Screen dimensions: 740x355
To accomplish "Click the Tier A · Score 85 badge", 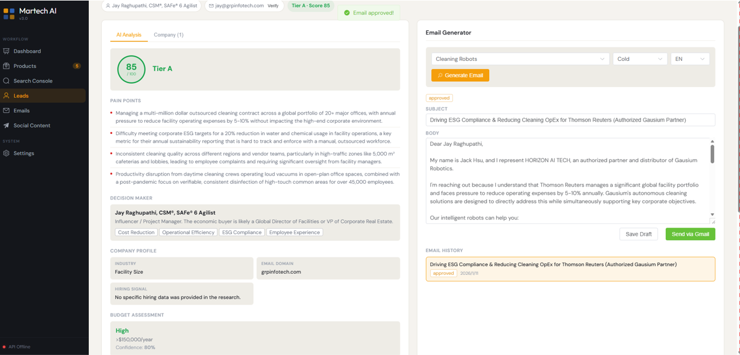I will click(310, 6).
